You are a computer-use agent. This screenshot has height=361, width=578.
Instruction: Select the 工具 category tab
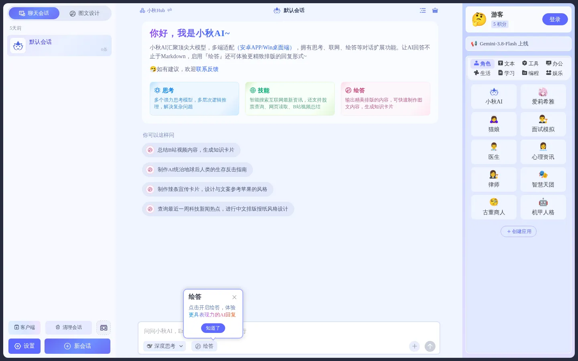coord(530,63)
